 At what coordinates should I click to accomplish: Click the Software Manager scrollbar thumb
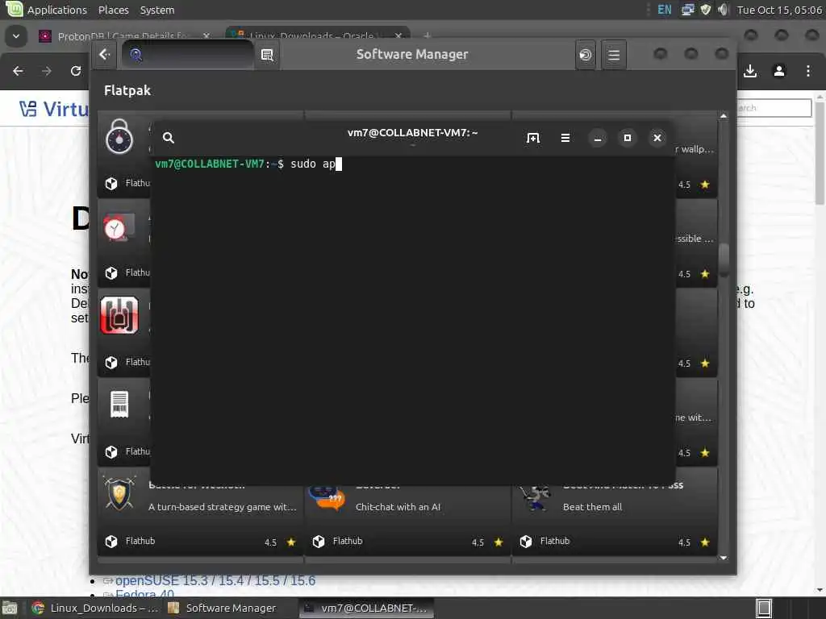pyautogui.click(x=724, y=260)
